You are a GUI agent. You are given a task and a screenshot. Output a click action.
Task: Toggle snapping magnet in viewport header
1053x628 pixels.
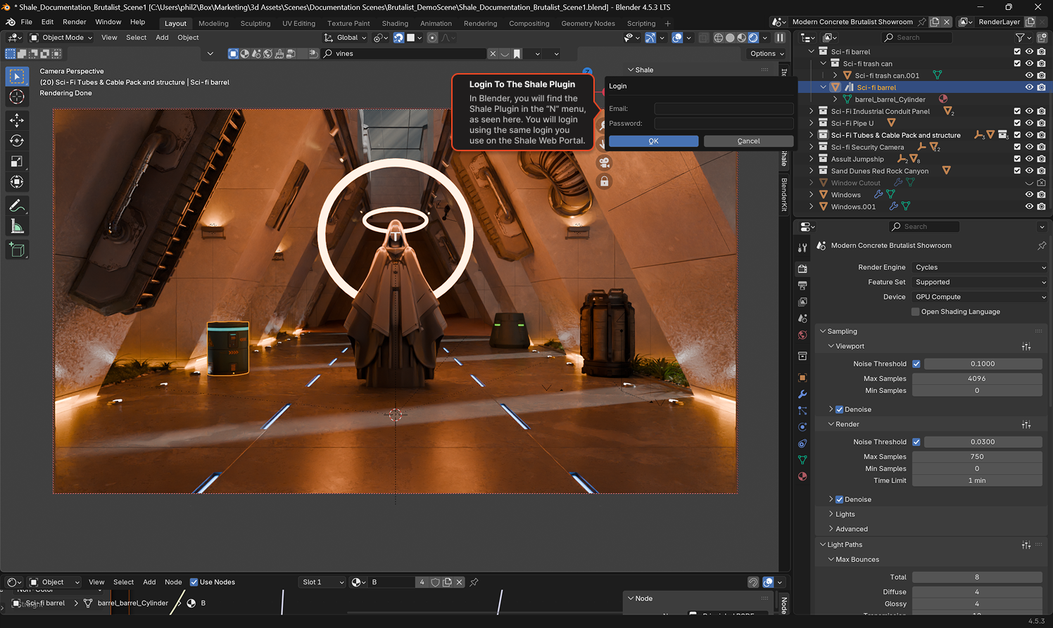(x=398, y=38)
